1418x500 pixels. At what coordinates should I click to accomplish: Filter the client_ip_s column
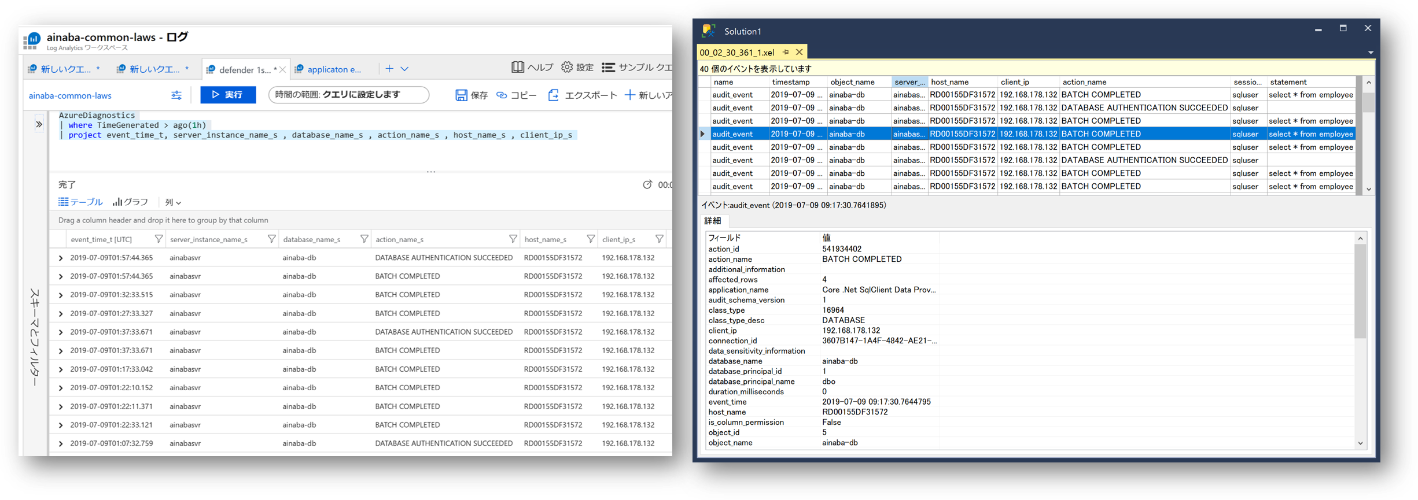[x=659, y=239]
